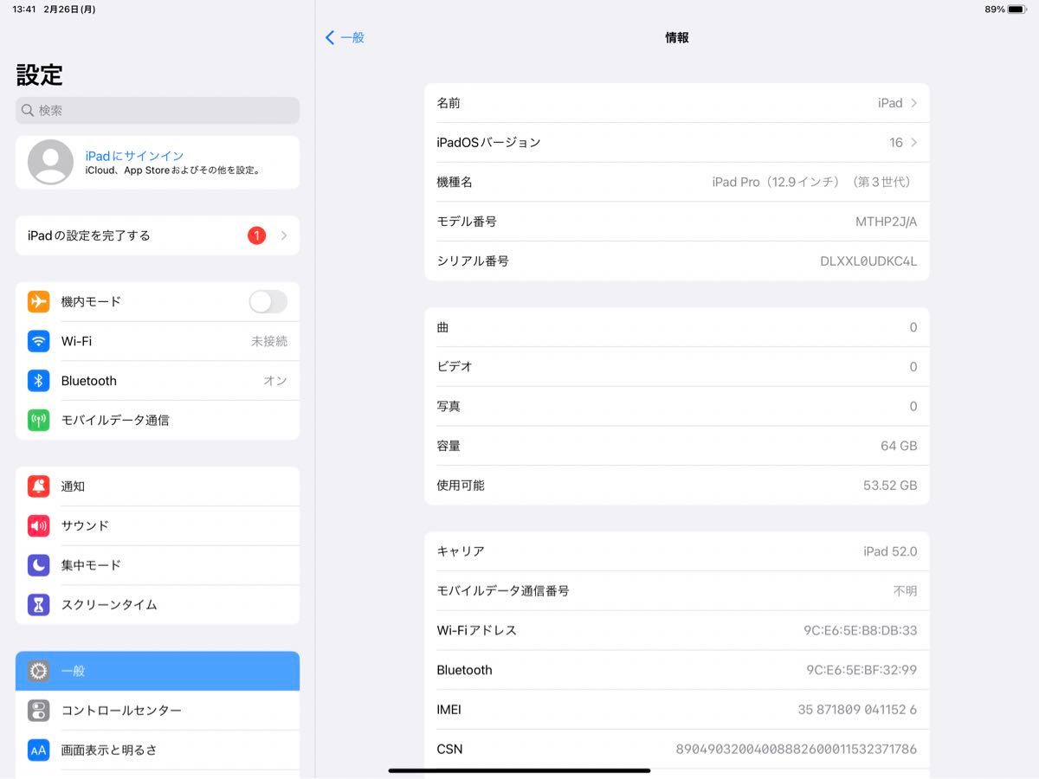Tap the Display & Brightness (画面表示と明るさ) AA icon
The image size is (1039, 779).
point(39,750)
